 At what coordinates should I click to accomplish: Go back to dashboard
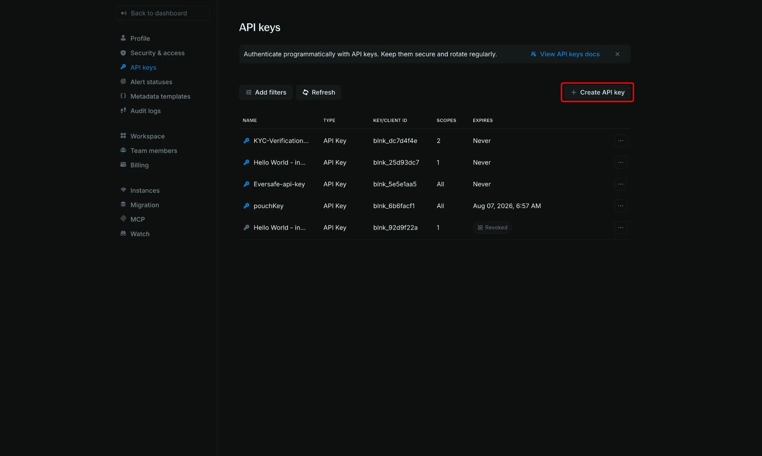pyautogui.click(x=163, y=13)
